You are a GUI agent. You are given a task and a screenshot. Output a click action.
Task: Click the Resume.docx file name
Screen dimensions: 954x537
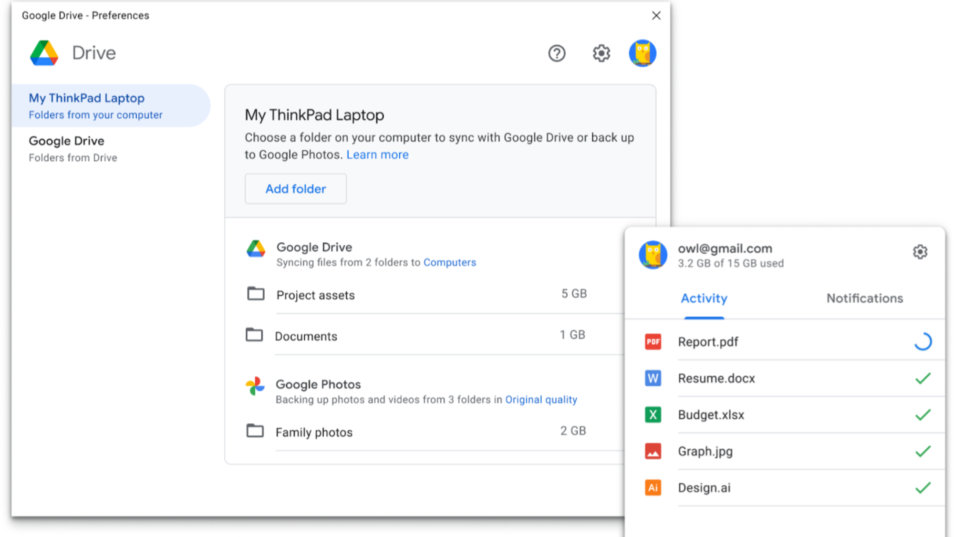coord(716,378)
